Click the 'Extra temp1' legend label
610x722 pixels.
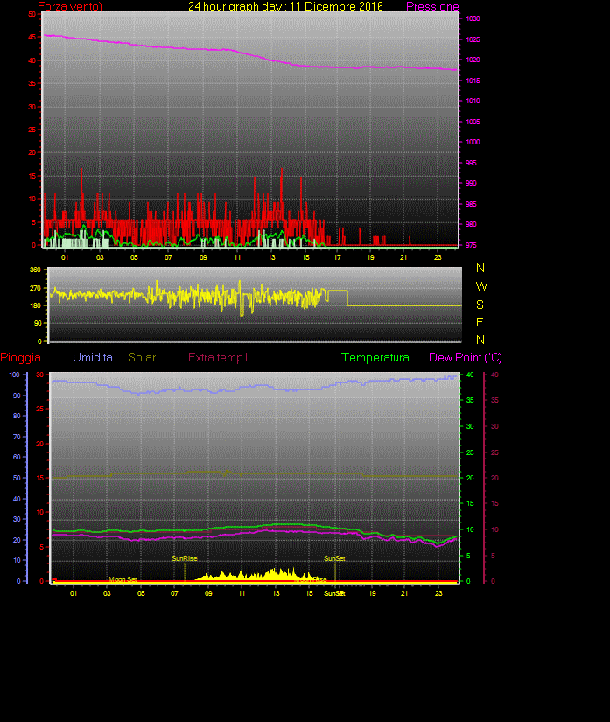tap(218, 357)
